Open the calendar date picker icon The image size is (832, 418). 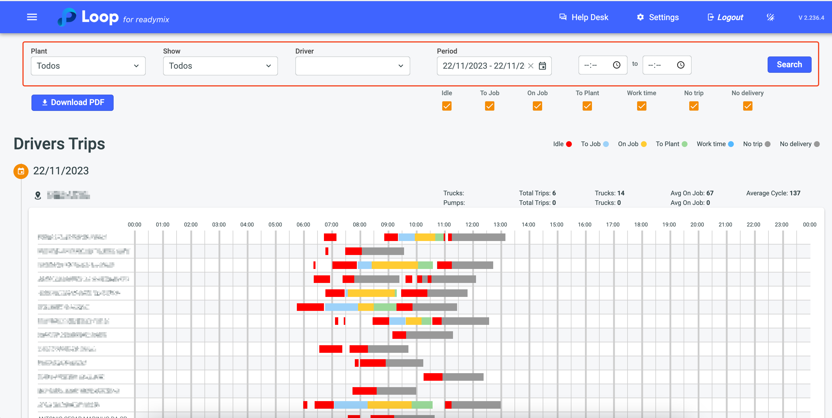point(542,66)
